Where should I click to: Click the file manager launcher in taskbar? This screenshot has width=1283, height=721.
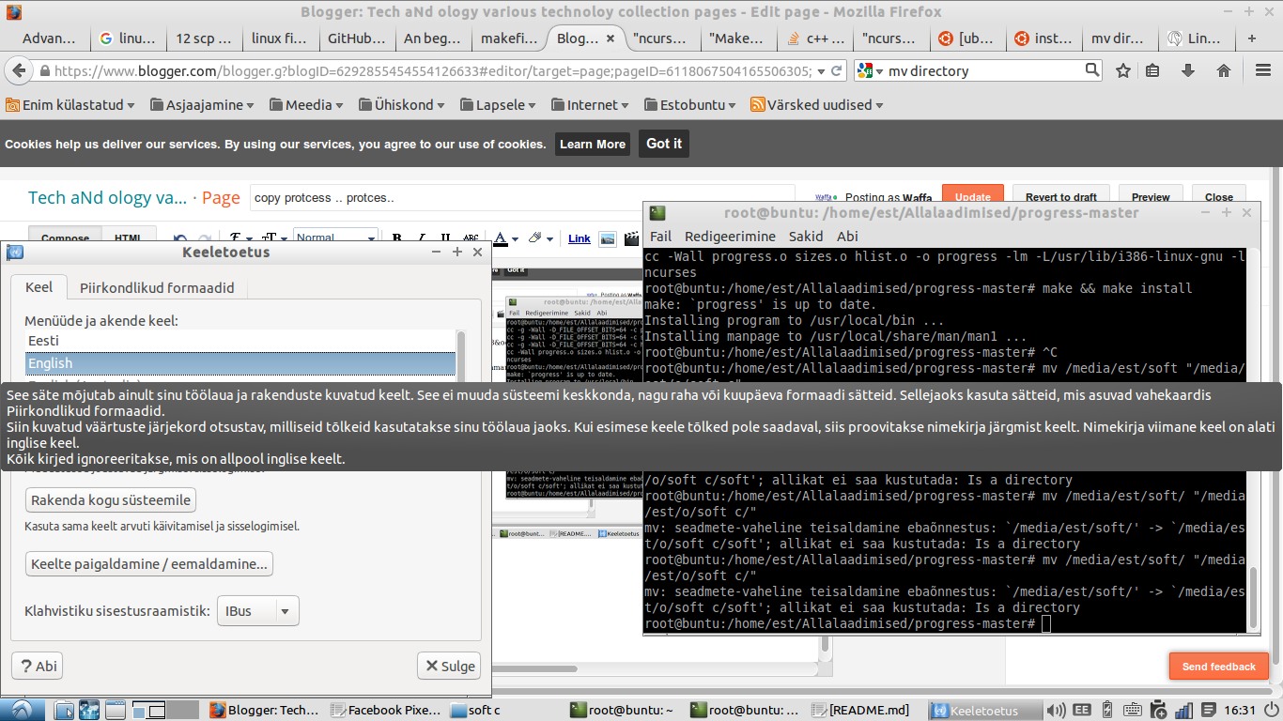tap(64, 710)
